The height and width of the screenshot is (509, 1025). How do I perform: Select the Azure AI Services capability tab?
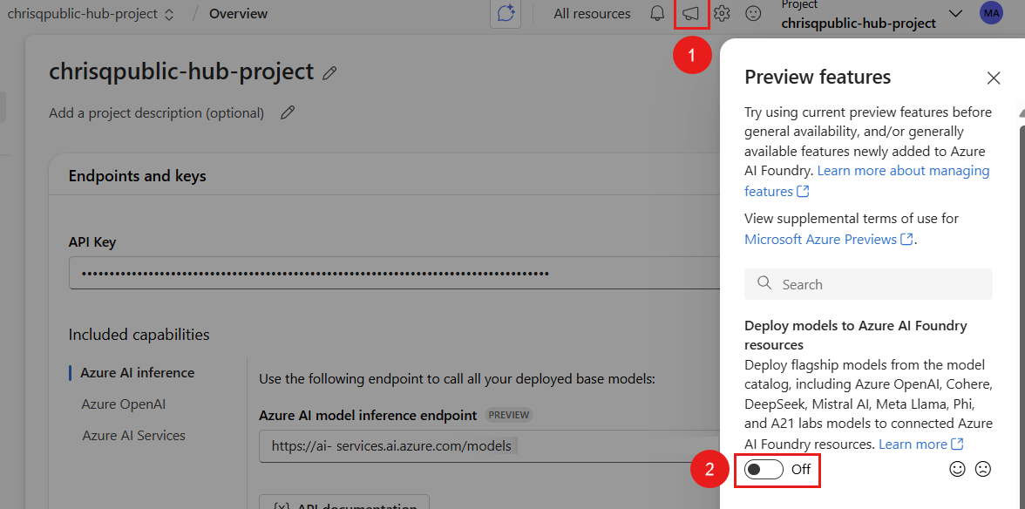tap(134, 435)
